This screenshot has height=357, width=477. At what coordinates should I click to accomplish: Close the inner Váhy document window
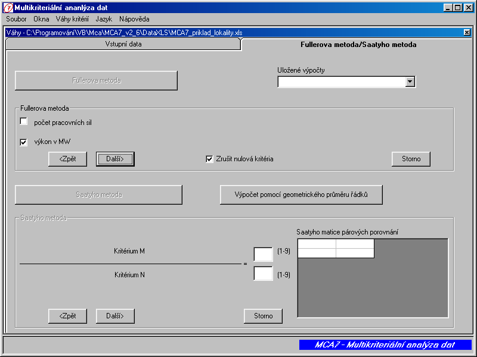pyautogui.click(x=467, y=33)
